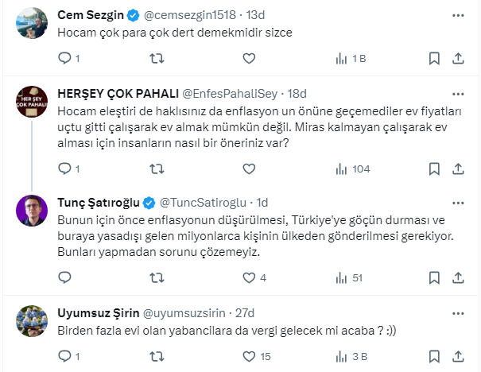Image resolution: width=481 pixels, height=372 pixels.
Task: Retweet Tunç Şatıroğlu's tweet
Action: tap(158, 277)
